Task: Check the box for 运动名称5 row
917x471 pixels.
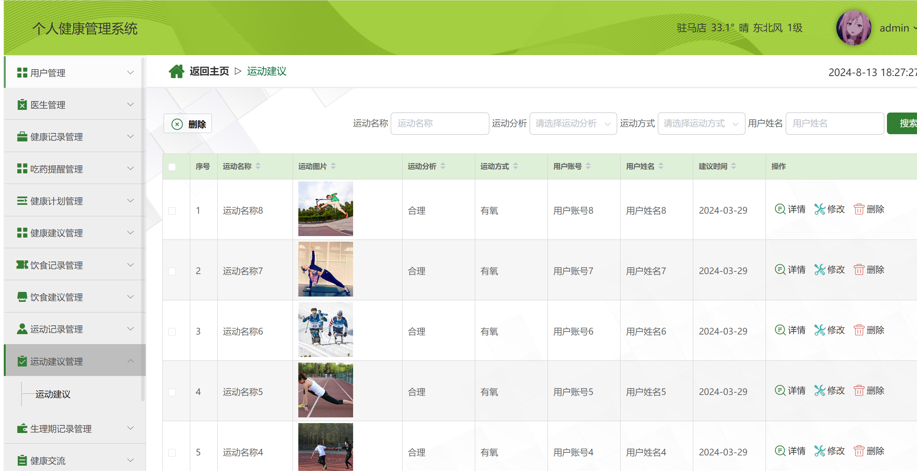Action: 172,392
